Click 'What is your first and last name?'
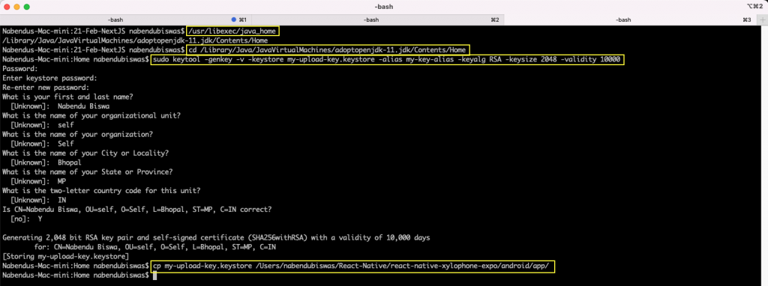768x286 pixels. click(67, 97)
